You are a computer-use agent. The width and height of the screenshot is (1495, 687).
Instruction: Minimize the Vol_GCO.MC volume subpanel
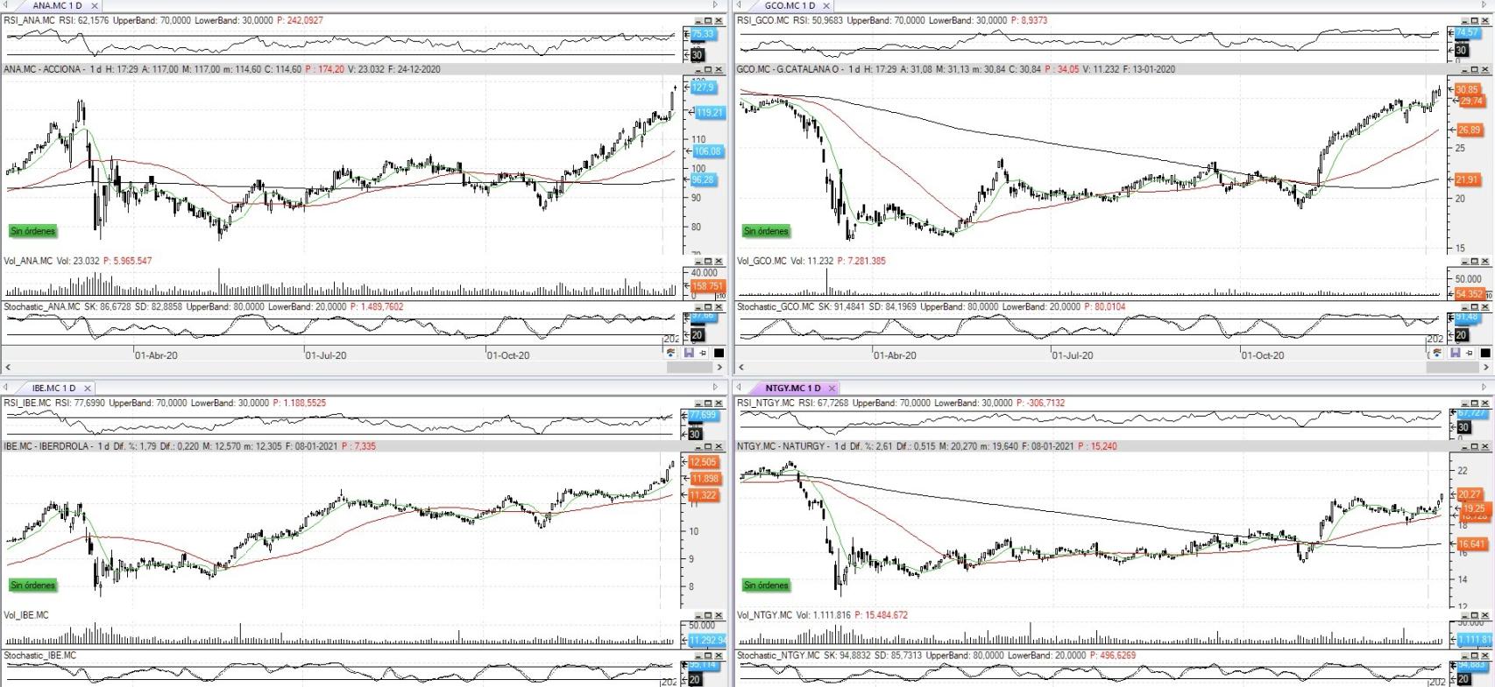pyautogui.click(x=1463, y=261)
